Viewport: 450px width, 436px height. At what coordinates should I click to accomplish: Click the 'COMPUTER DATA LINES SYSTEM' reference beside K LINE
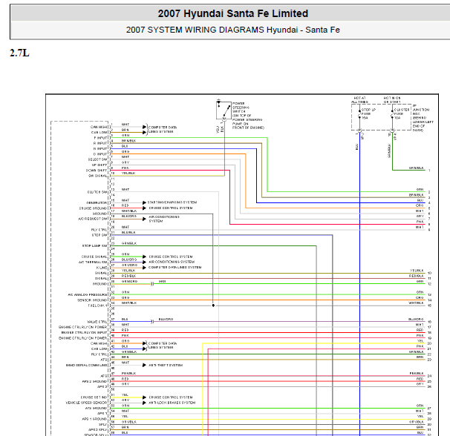[x=175, y=268]
